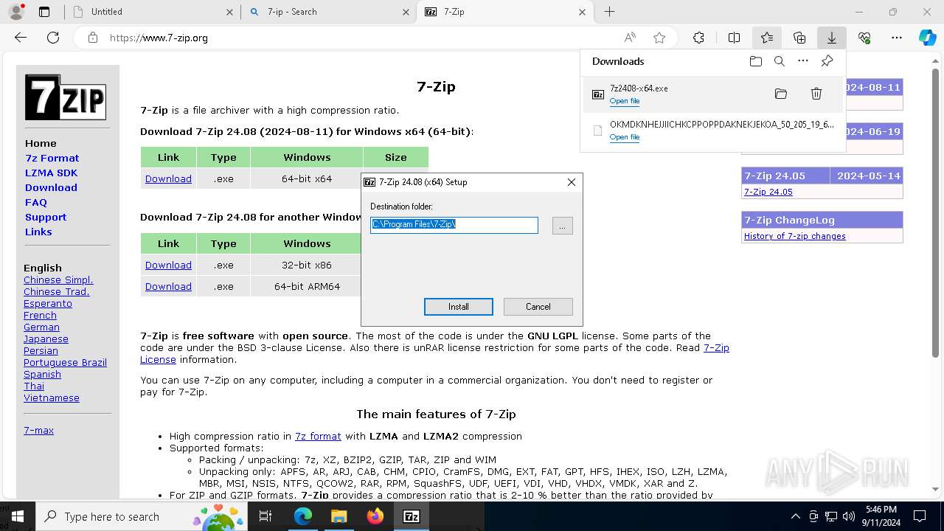Open Favorites list icon
This screenshot has height=531, width=944.
pos(767,38)
